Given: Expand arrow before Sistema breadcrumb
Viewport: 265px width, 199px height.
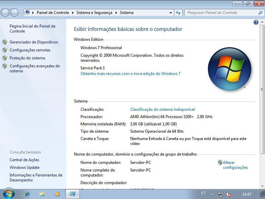Looking at the screenshot, I should pos(116,13).
